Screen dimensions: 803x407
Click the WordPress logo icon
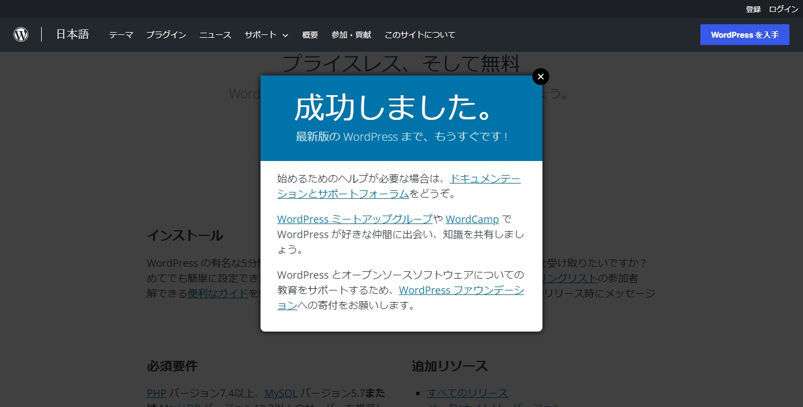[21, 34]
